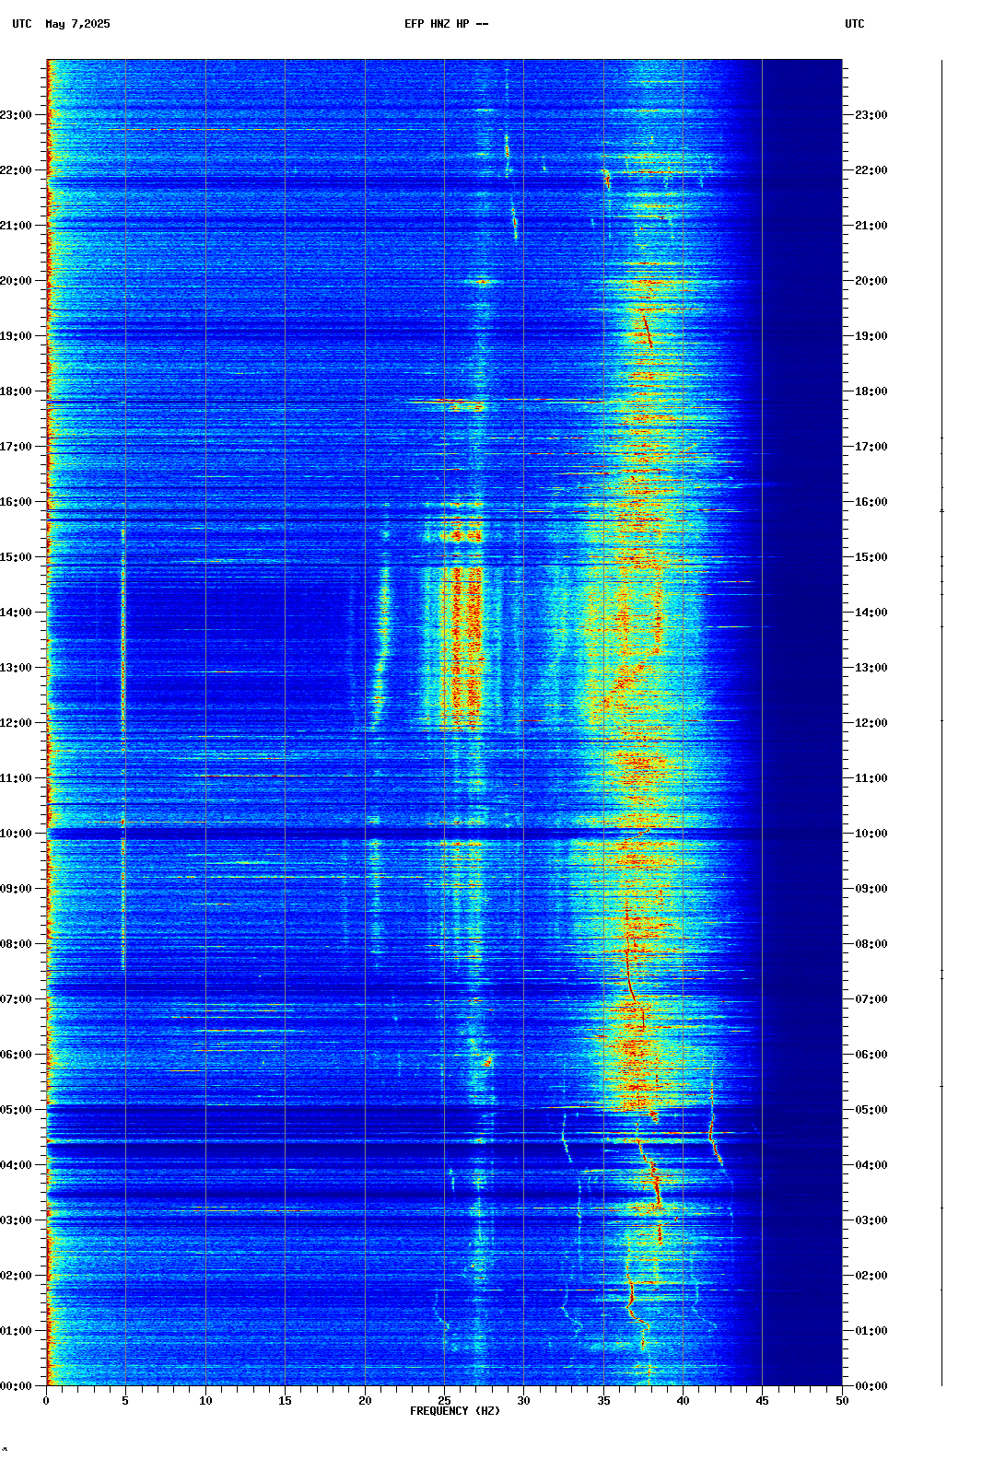Select the 14:00 label on left time axis
Viewport: 982px width, 1459px height.
click(x=16, y=613)
